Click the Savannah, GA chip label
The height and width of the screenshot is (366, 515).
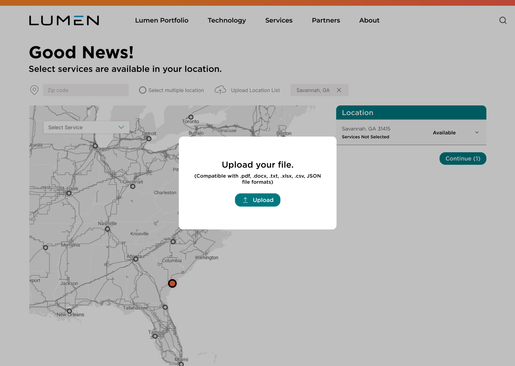313,90
